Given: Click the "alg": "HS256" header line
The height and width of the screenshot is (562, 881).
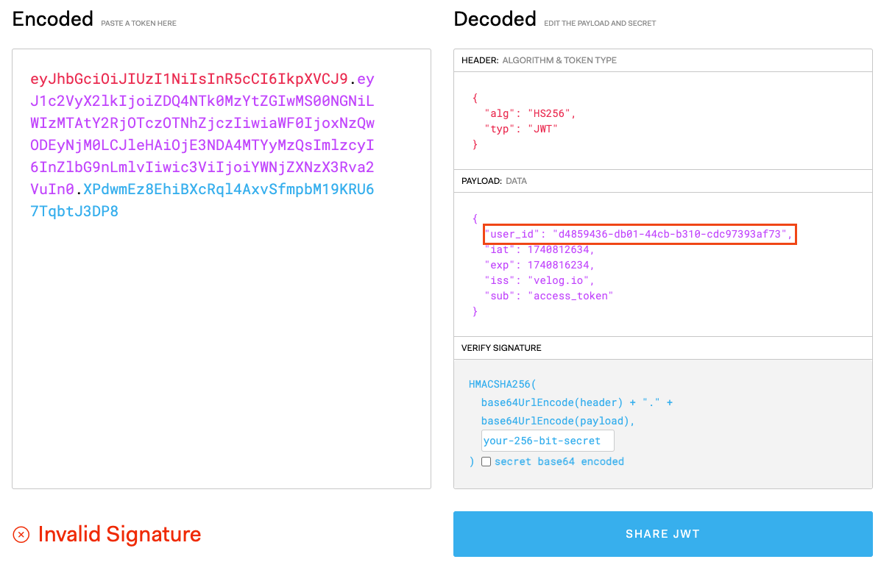Looking at the screenshot, I should [x=530, y=113].
